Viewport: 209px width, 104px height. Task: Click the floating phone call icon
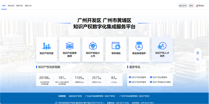pos(198,59)
